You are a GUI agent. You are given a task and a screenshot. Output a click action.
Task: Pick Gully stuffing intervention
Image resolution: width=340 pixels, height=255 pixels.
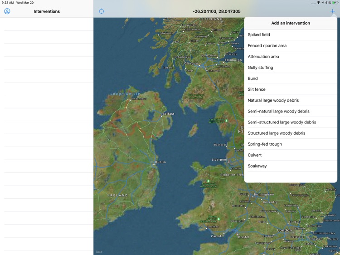click(260, 68)
